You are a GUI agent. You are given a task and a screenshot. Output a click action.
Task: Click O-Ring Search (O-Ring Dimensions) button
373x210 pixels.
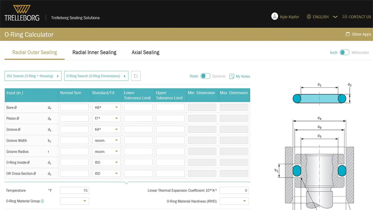(96, 76)
